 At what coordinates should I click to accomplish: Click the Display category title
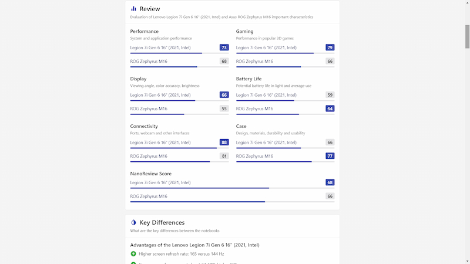(138, 79)
